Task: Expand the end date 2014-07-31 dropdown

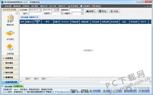Action: pos(55,10)
